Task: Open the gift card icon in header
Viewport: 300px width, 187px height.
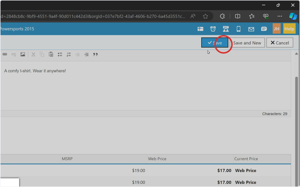Action: coord(200,29)
